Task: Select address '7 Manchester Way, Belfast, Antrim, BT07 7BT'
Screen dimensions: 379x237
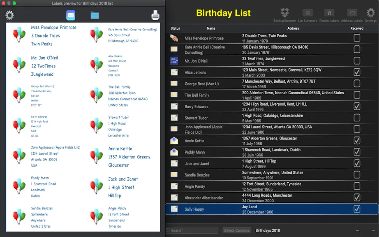Action: [279, 81]
